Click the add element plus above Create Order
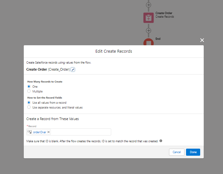This screenshot has width=223, height=174. point(148,5)
